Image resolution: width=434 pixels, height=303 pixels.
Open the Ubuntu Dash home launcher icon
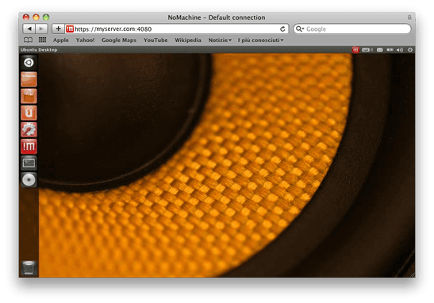[x=29, y=63]
